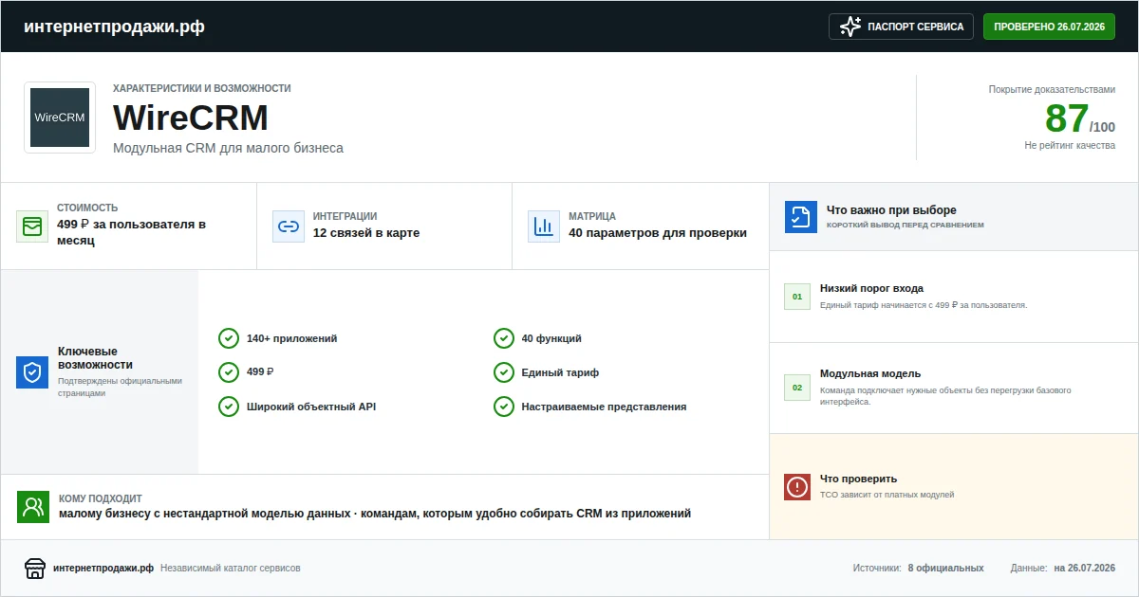
Task: Click the Независимый каталог сервисов text
Action: pos(231,569)
